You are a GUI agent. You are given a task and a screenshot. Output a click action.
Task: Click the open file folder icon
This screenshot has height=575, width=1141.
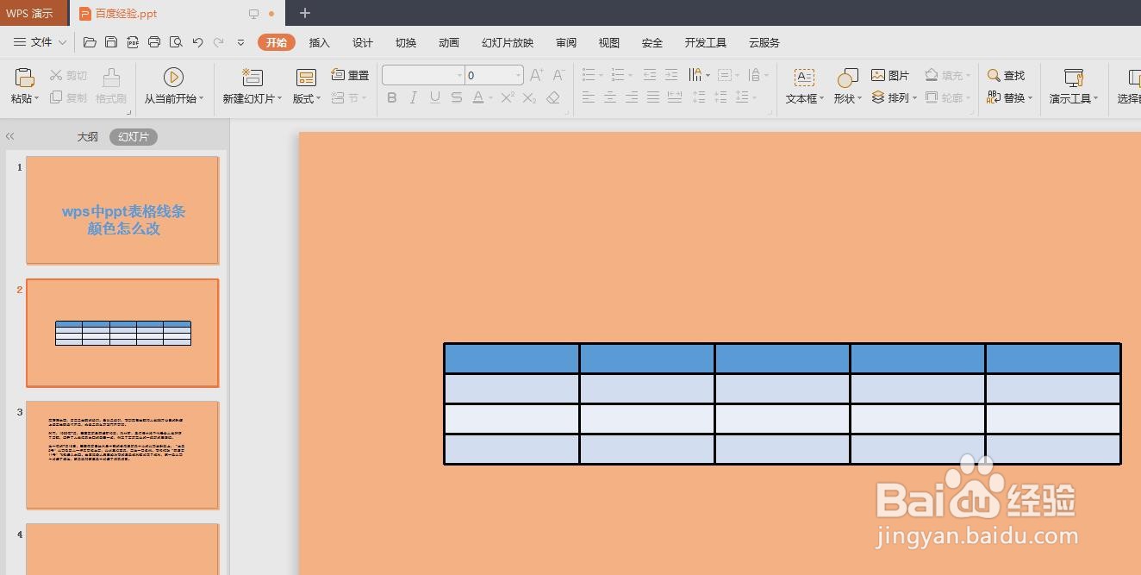(90, 42)
